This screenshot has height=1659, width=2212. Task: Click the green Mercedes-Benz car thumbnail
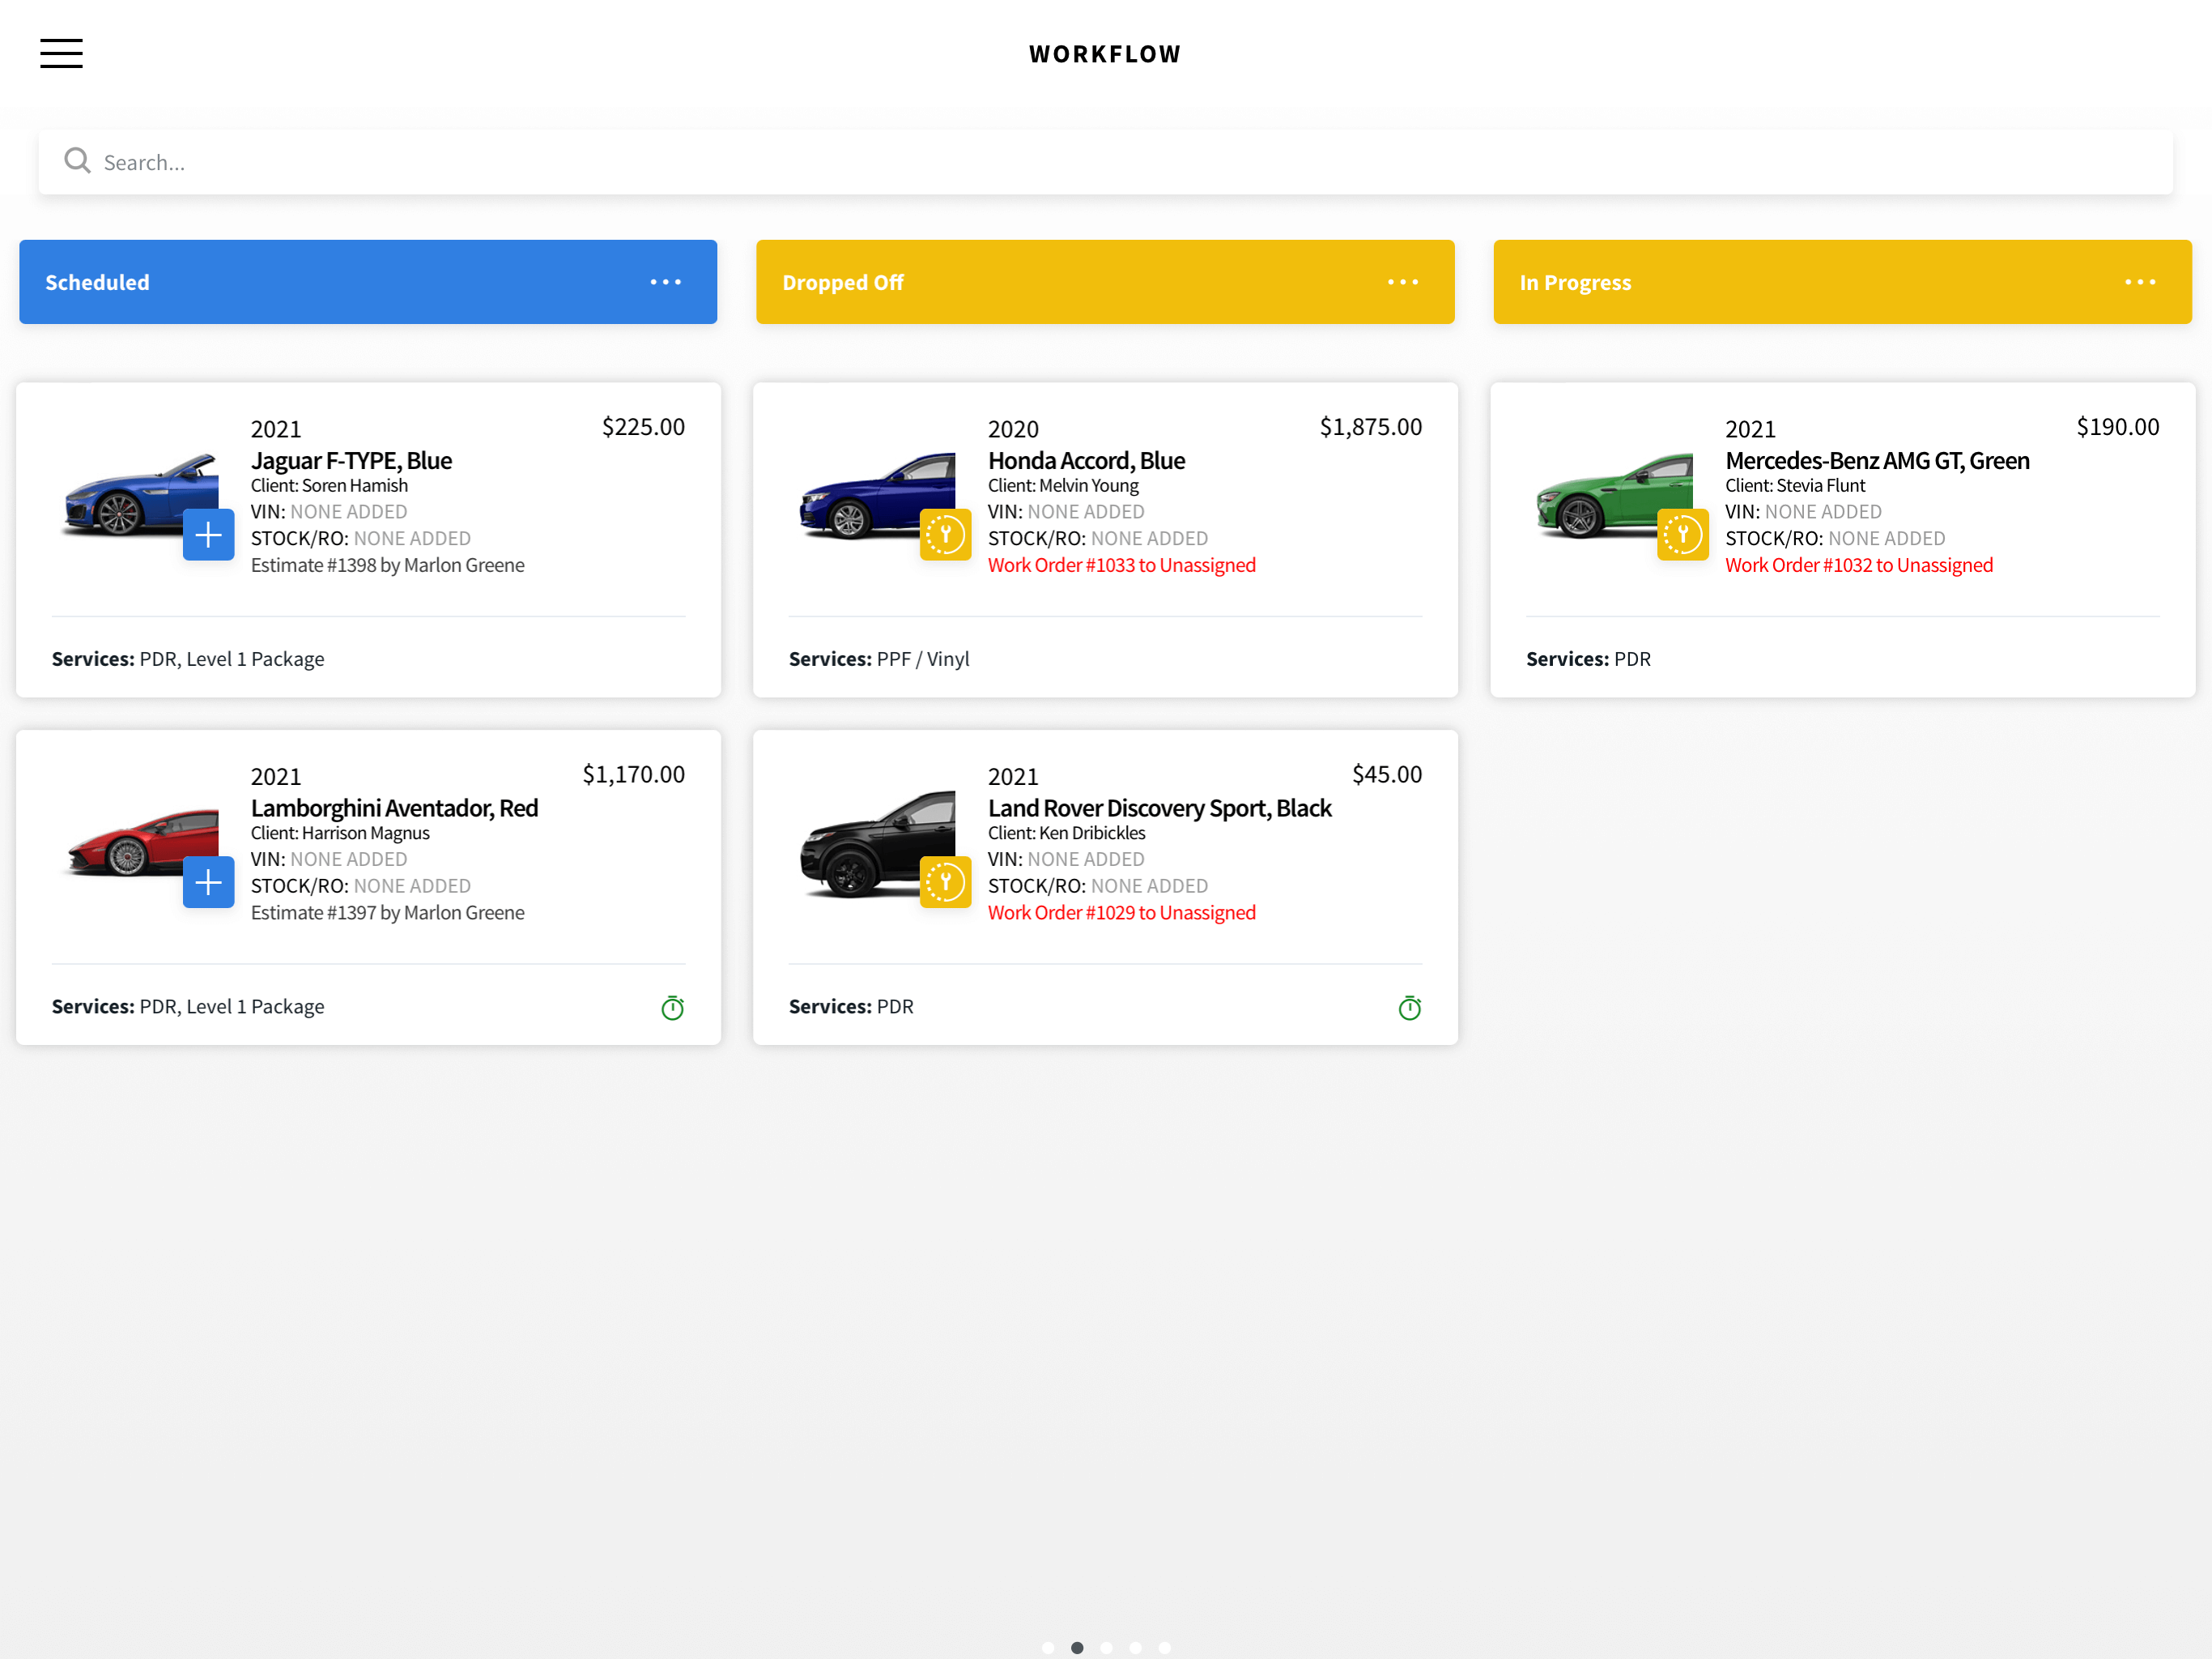coord(1610,495)
